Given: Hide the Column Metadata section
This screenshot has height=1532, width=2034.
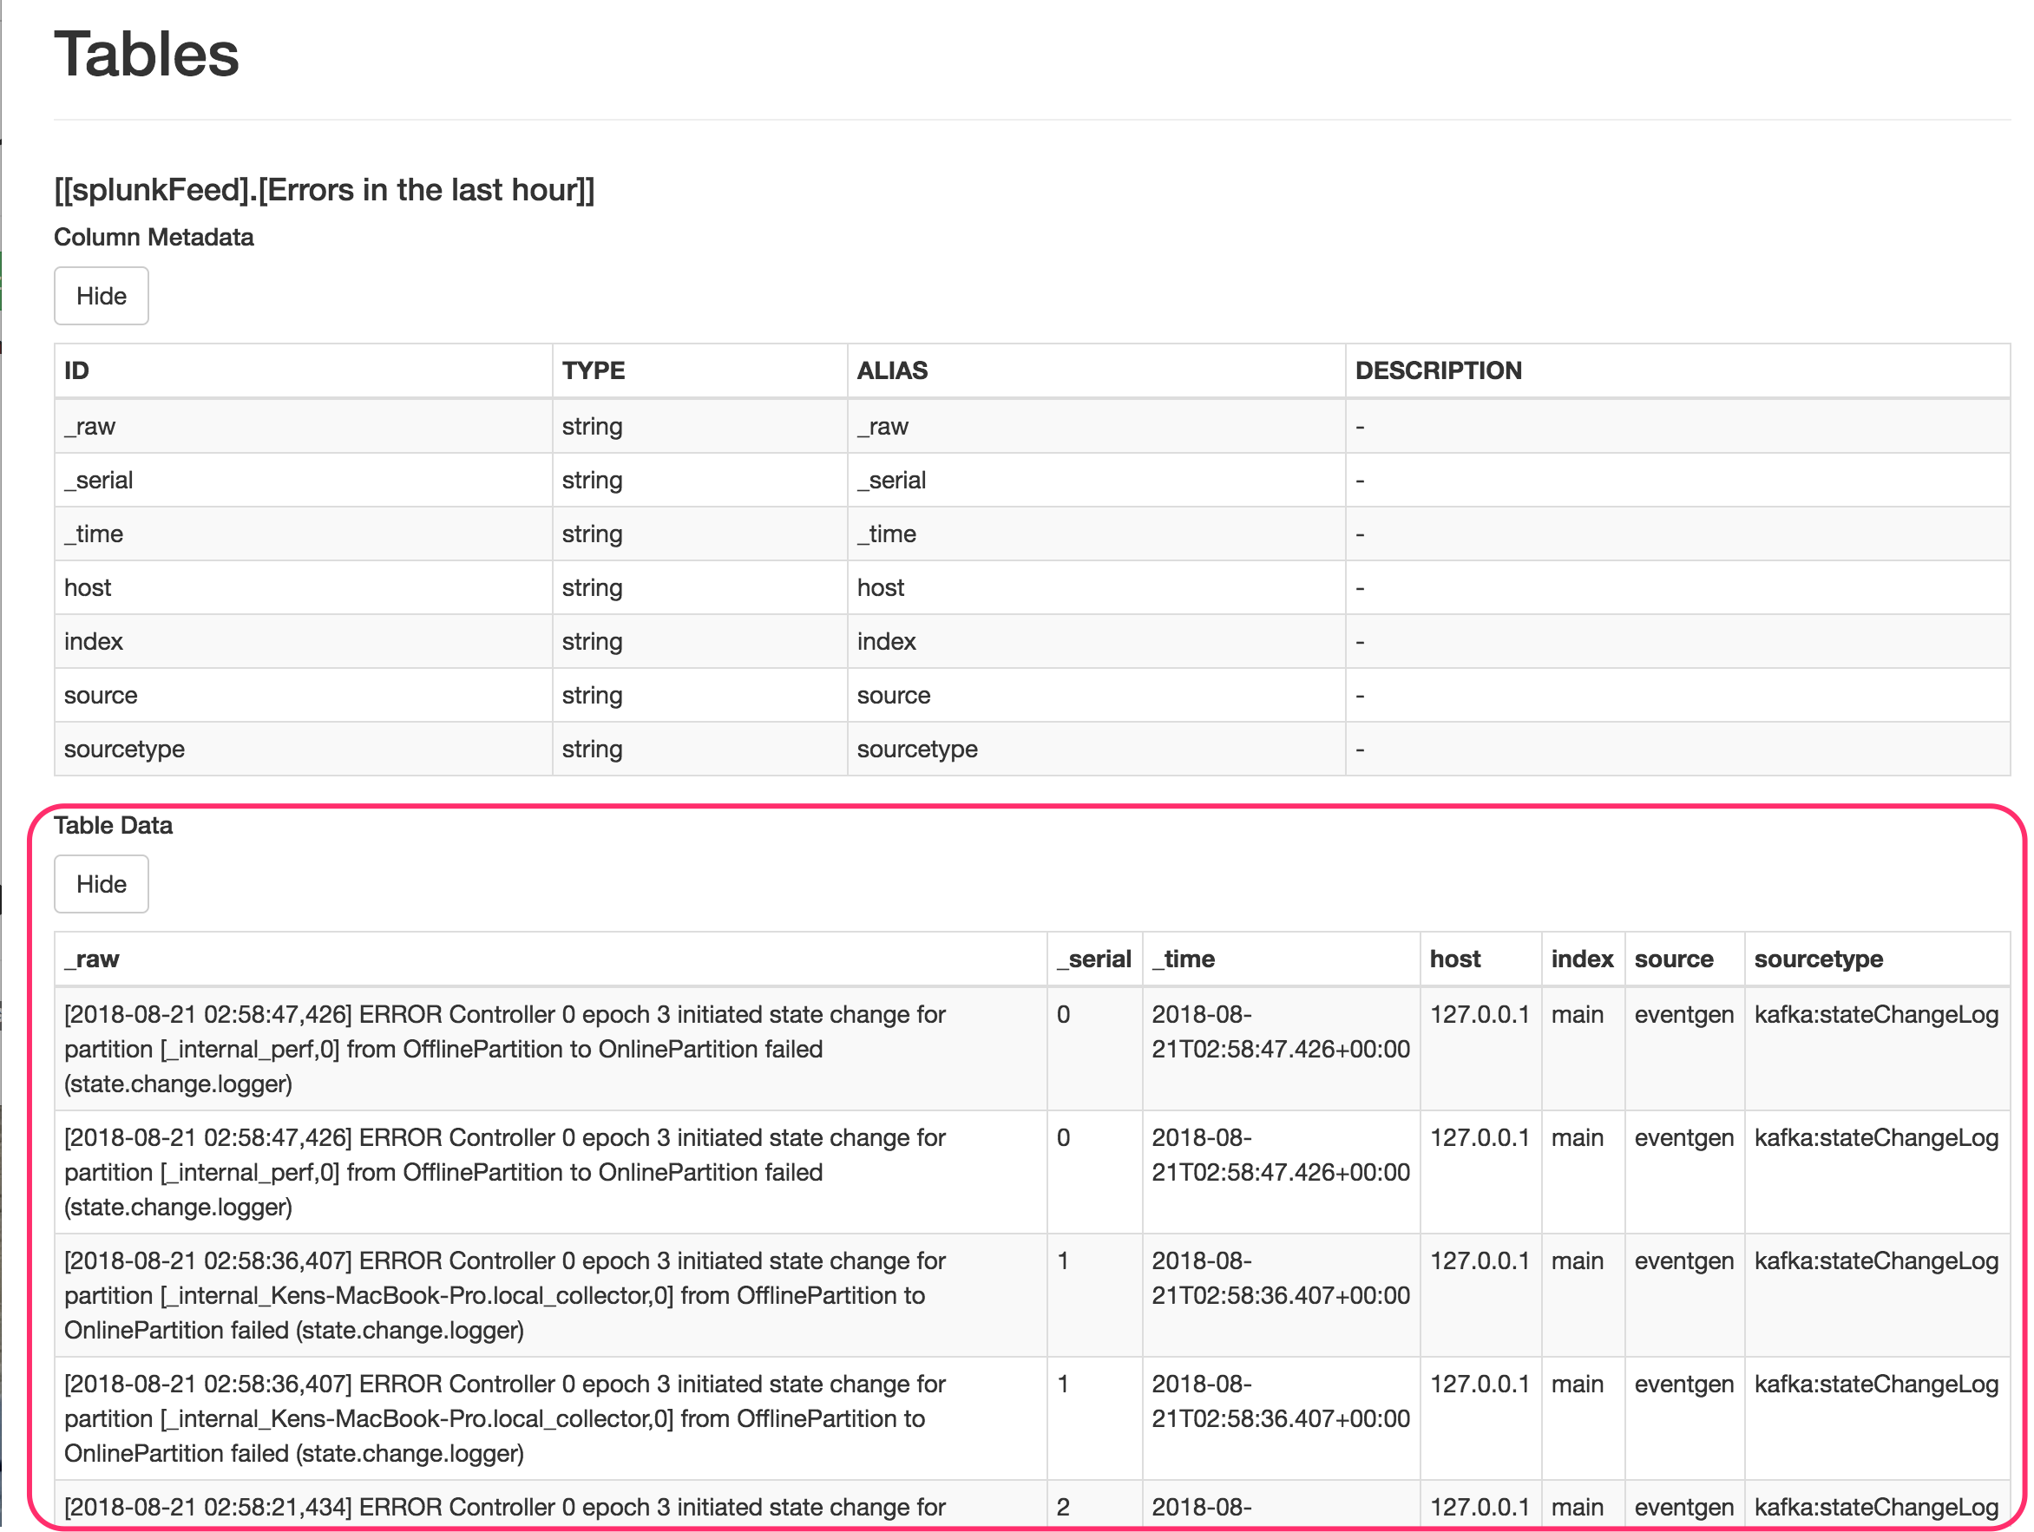Looking at the screenshot, I should 102,296.
